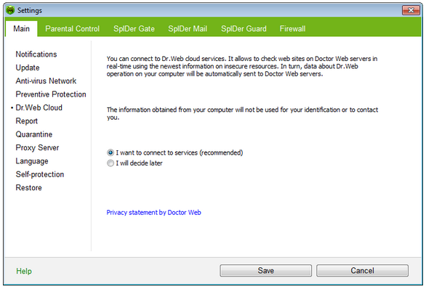The image size is (426, 289).
Task: Close the Settings window
Action: click(411, 10)
